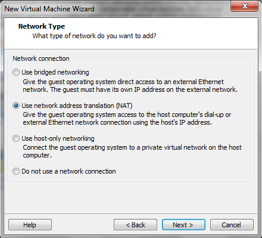Click the 'Use host-only networking' label text

pyautogui.click(x=58, y=138)
